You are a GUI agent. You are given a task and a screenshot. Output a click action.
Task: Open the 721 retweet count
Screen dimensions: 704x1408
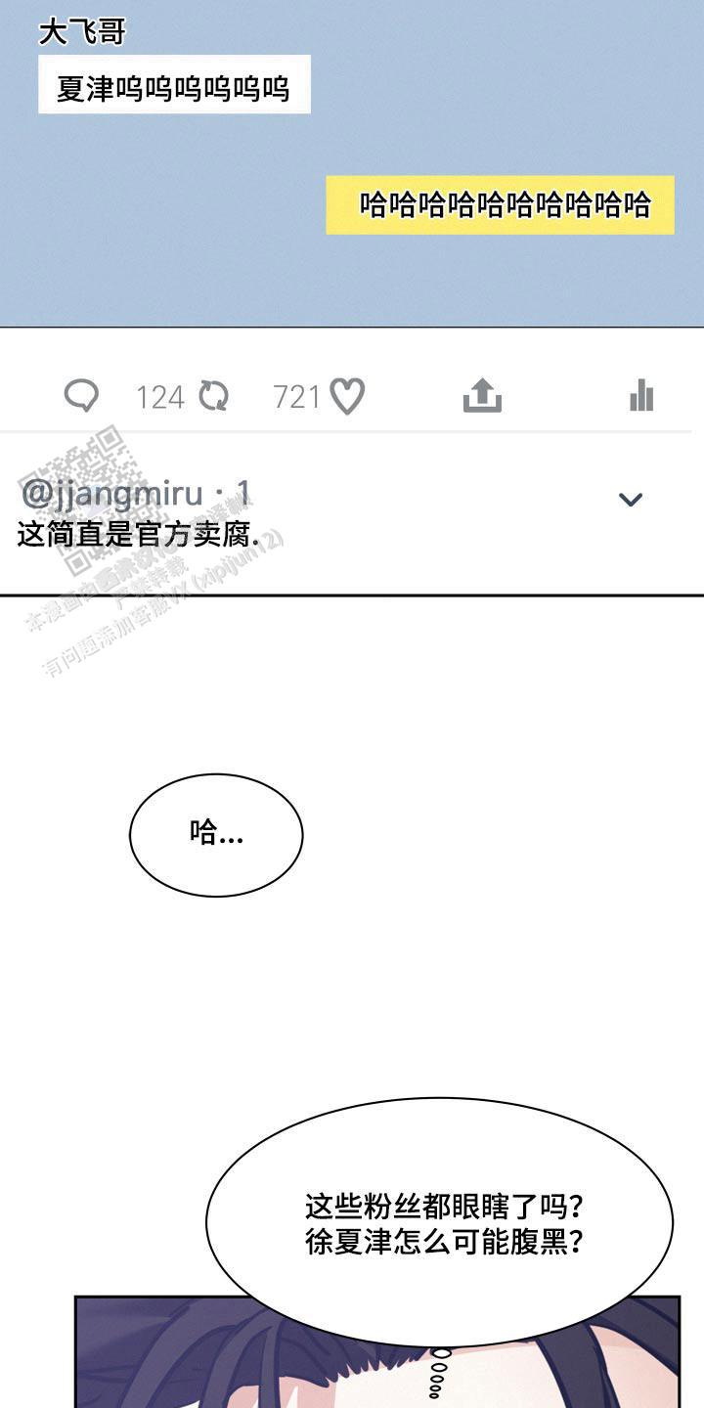(x=296, y=397)
